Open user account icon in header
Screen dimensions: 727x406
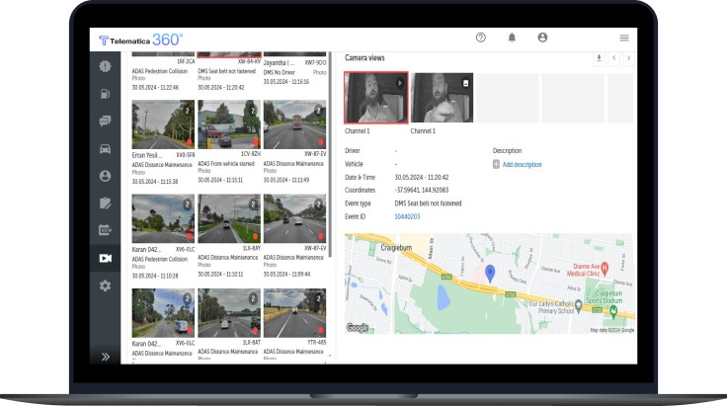[x=542, y=38]
